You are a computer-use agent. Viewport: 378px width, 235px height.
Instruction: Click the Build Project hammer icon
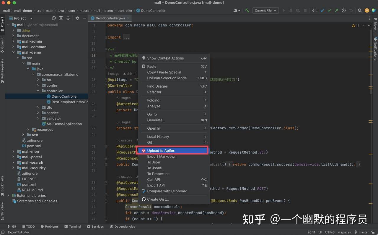coord(247,10)
